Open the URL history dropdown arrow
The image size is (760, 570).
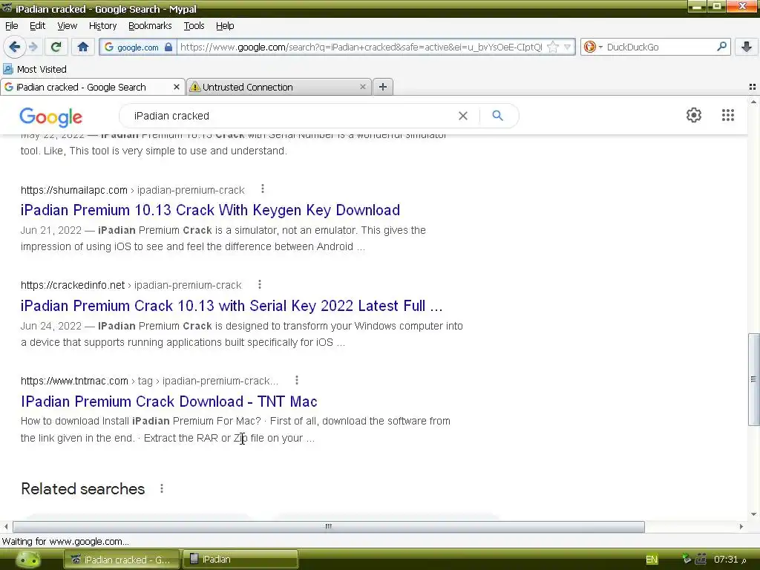[568, 47]
